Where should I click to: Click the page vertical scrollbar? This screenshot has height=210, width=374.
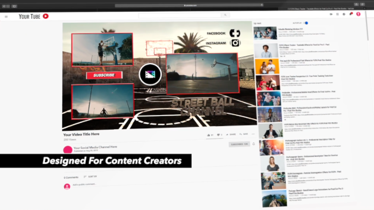367,26
